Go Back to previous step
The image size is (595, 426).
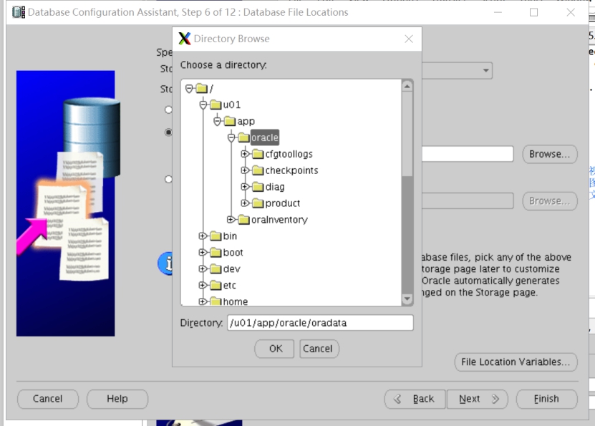click(415, 399)
